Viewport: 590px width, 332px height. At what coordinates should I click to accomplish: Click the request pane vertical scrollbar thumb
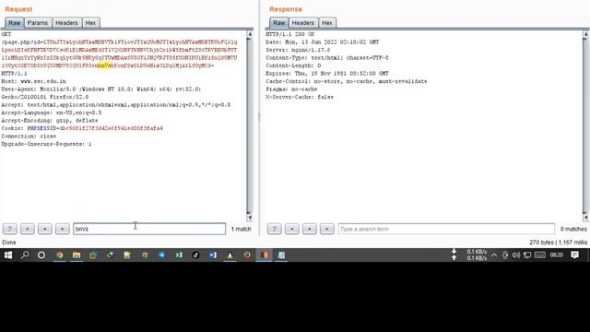[x=250, y=125]
